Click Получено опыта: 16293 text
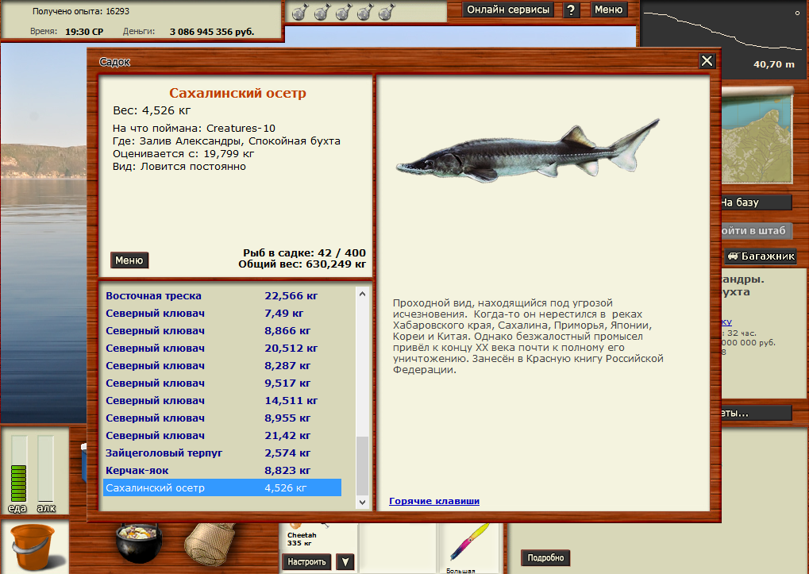Screen dimensions: 809x574 pos(81,11)
